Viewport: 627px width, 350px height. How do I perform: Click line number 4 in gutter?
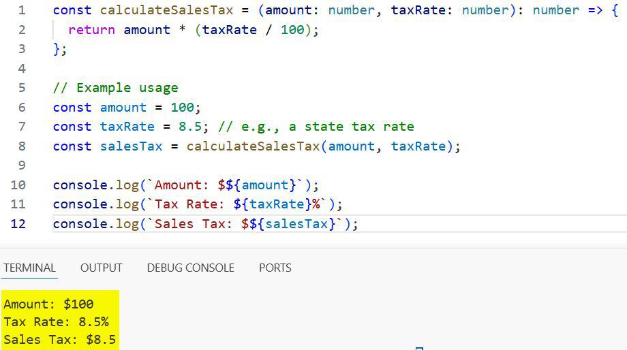(22, 68)
